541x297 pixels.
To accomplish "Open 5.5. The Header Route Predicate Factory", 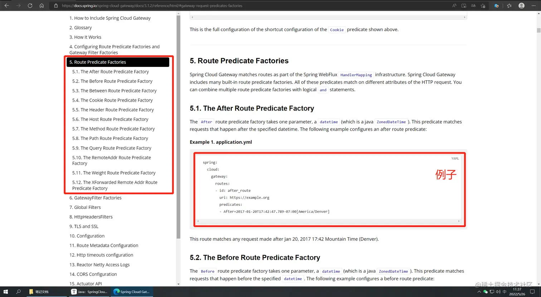I will pos(113,110).
